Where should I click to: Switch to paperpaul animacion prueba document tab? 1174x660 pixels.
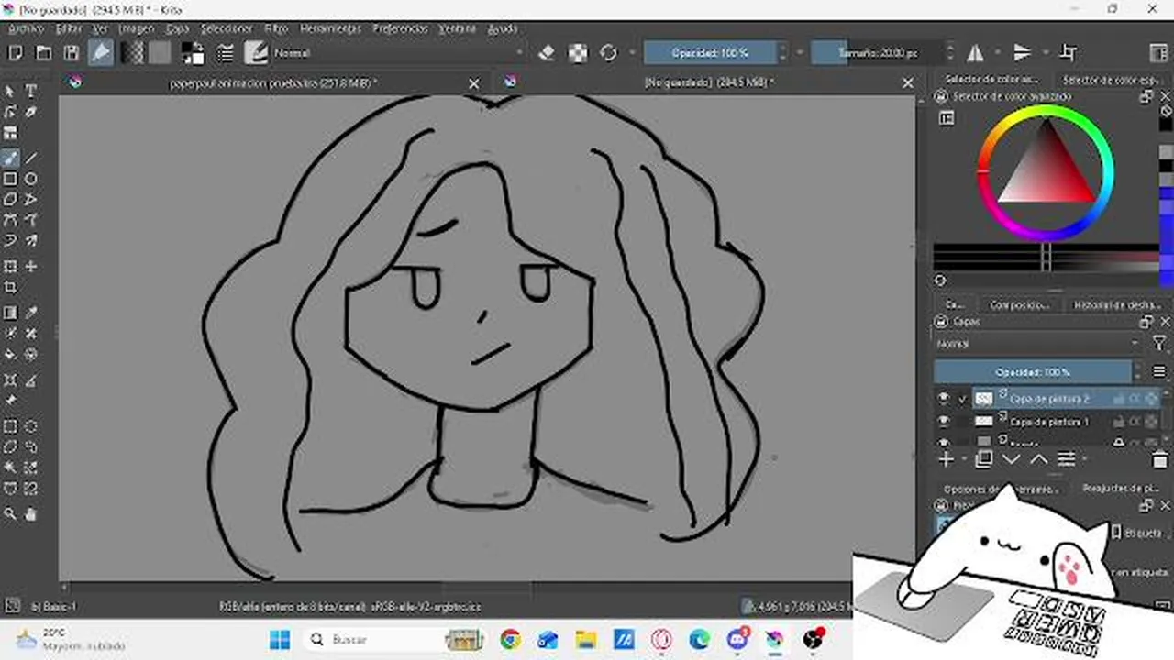pyautogui.click(x=273, y=82)
